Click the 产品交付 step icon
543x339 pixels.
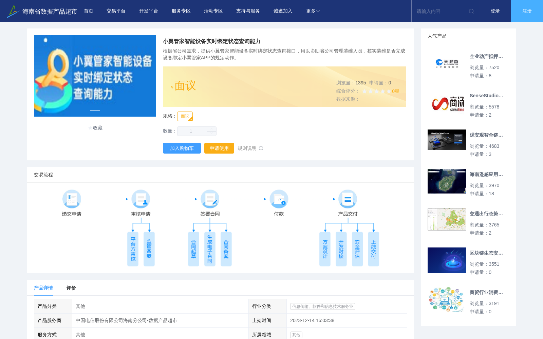[x=348, y=199]
